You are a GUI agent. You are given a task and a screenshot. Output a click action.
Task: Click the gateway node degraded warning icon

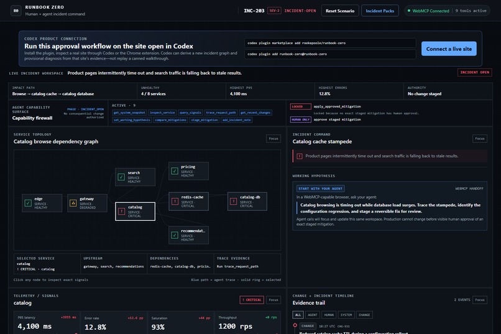(x=73, y=203)
